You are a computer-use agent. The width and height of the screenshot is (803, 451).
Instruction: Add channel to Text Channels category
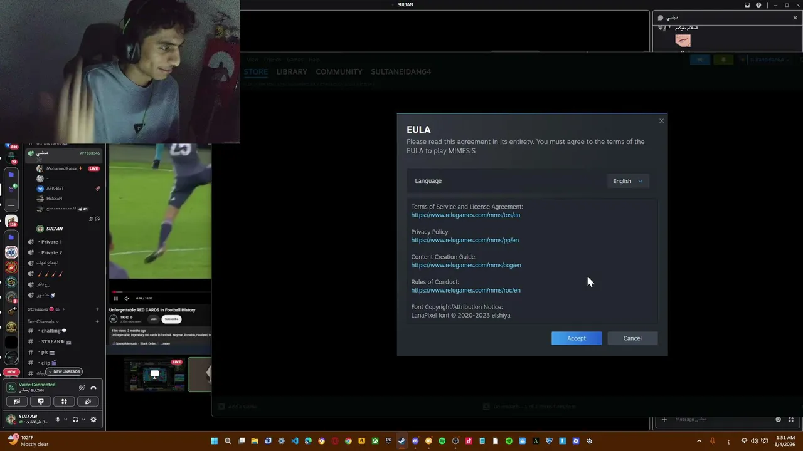pyautogui.click(x=97, y=321)
